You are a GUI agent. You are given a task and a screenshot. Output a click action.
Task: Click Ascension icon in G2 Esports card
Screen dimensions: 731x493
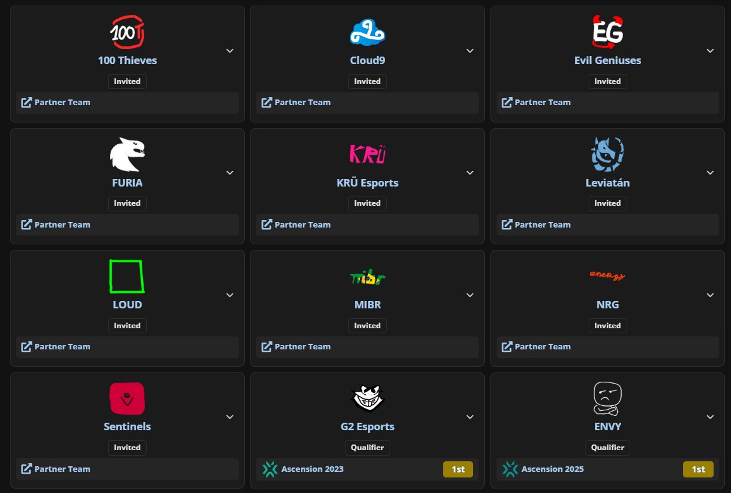tap(270, 469)
